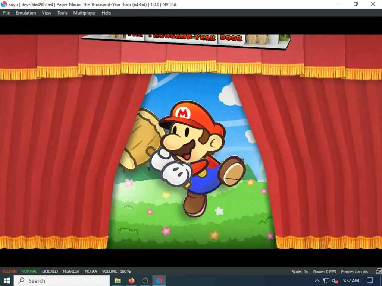Change the NEAREST scaling filter
This screenshot has width=382, height=286.
pyautogui.click(x=71, y=271)
